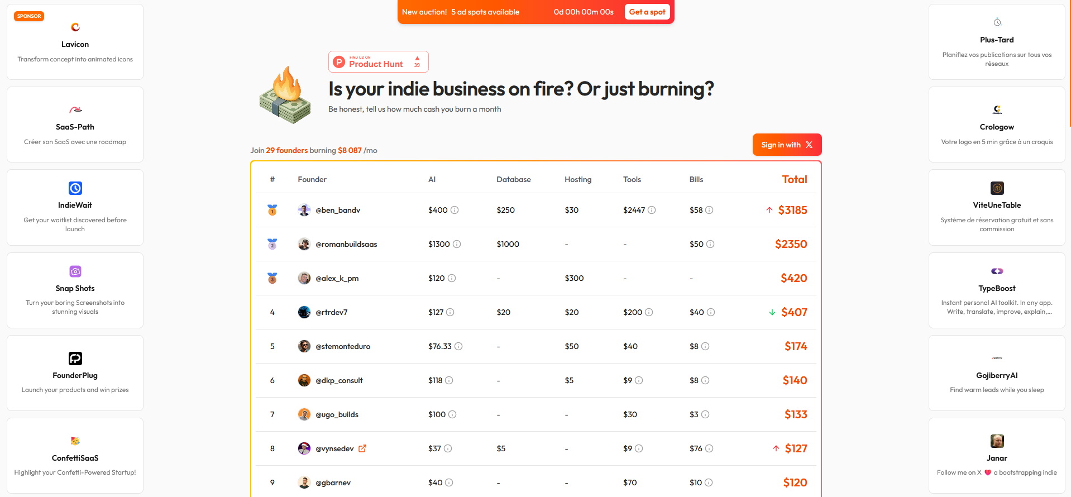Open the TypeBoost ad card
Image resolution: width=1071 pixels, height=497 pixels.
[997, 290]
